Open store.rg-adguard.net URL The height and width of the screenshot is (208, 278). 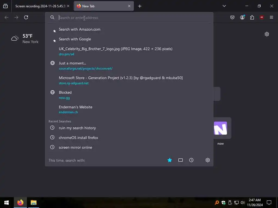click(74, 83)
